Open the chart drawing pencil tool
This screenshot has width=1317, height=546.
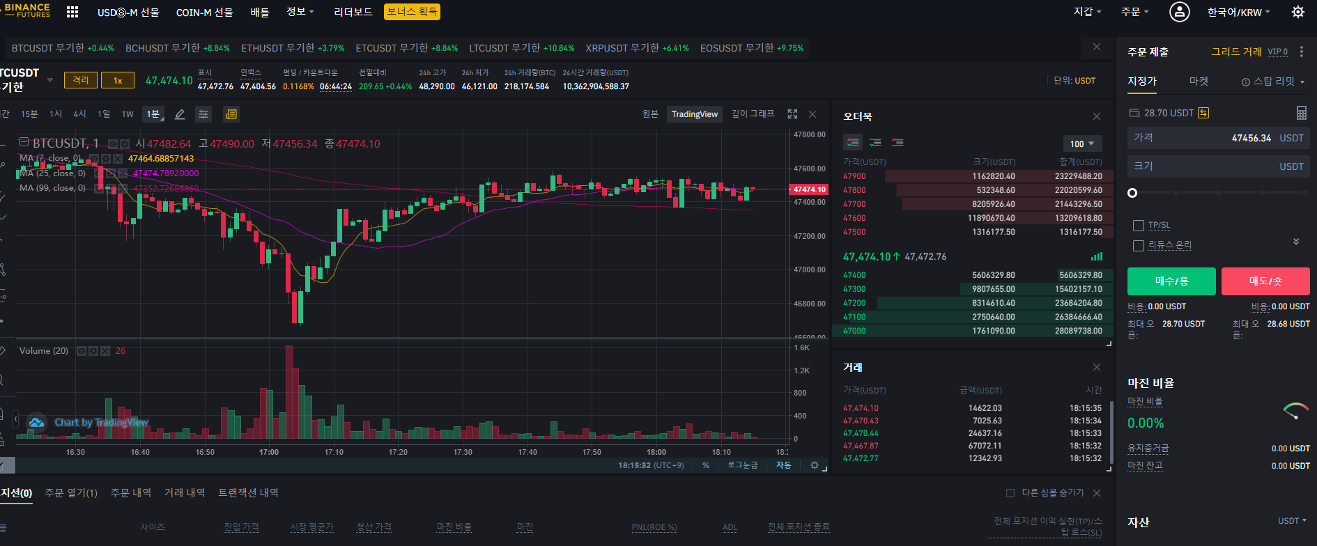(x=180, y=114)
